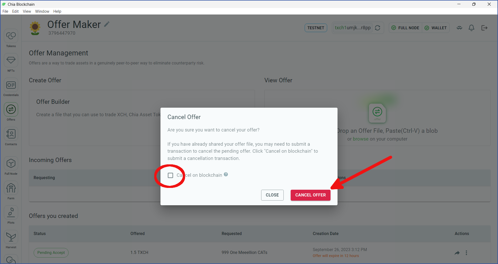Click the Creation Date column header

coord(326,234)
